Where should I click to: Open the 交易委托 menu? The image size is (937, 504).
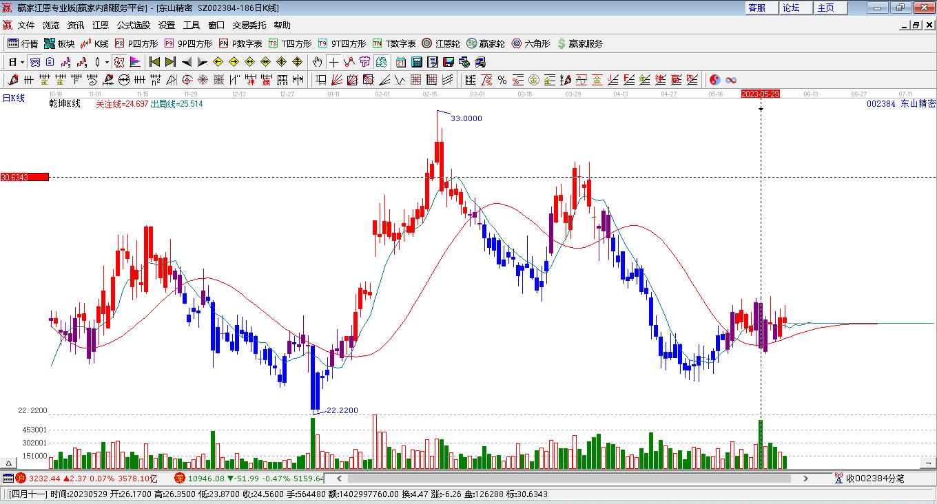coord(249,25)
